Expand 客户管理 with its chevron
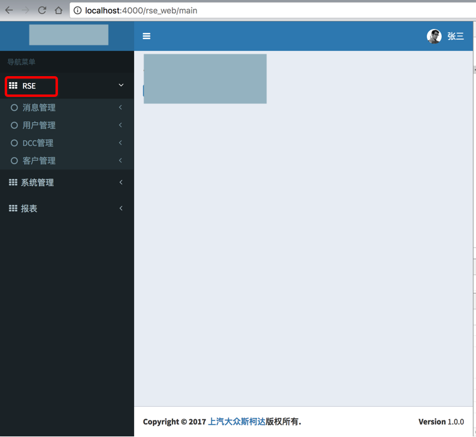Viewport: 476px width, 437px height. click(x=120, y=160)
